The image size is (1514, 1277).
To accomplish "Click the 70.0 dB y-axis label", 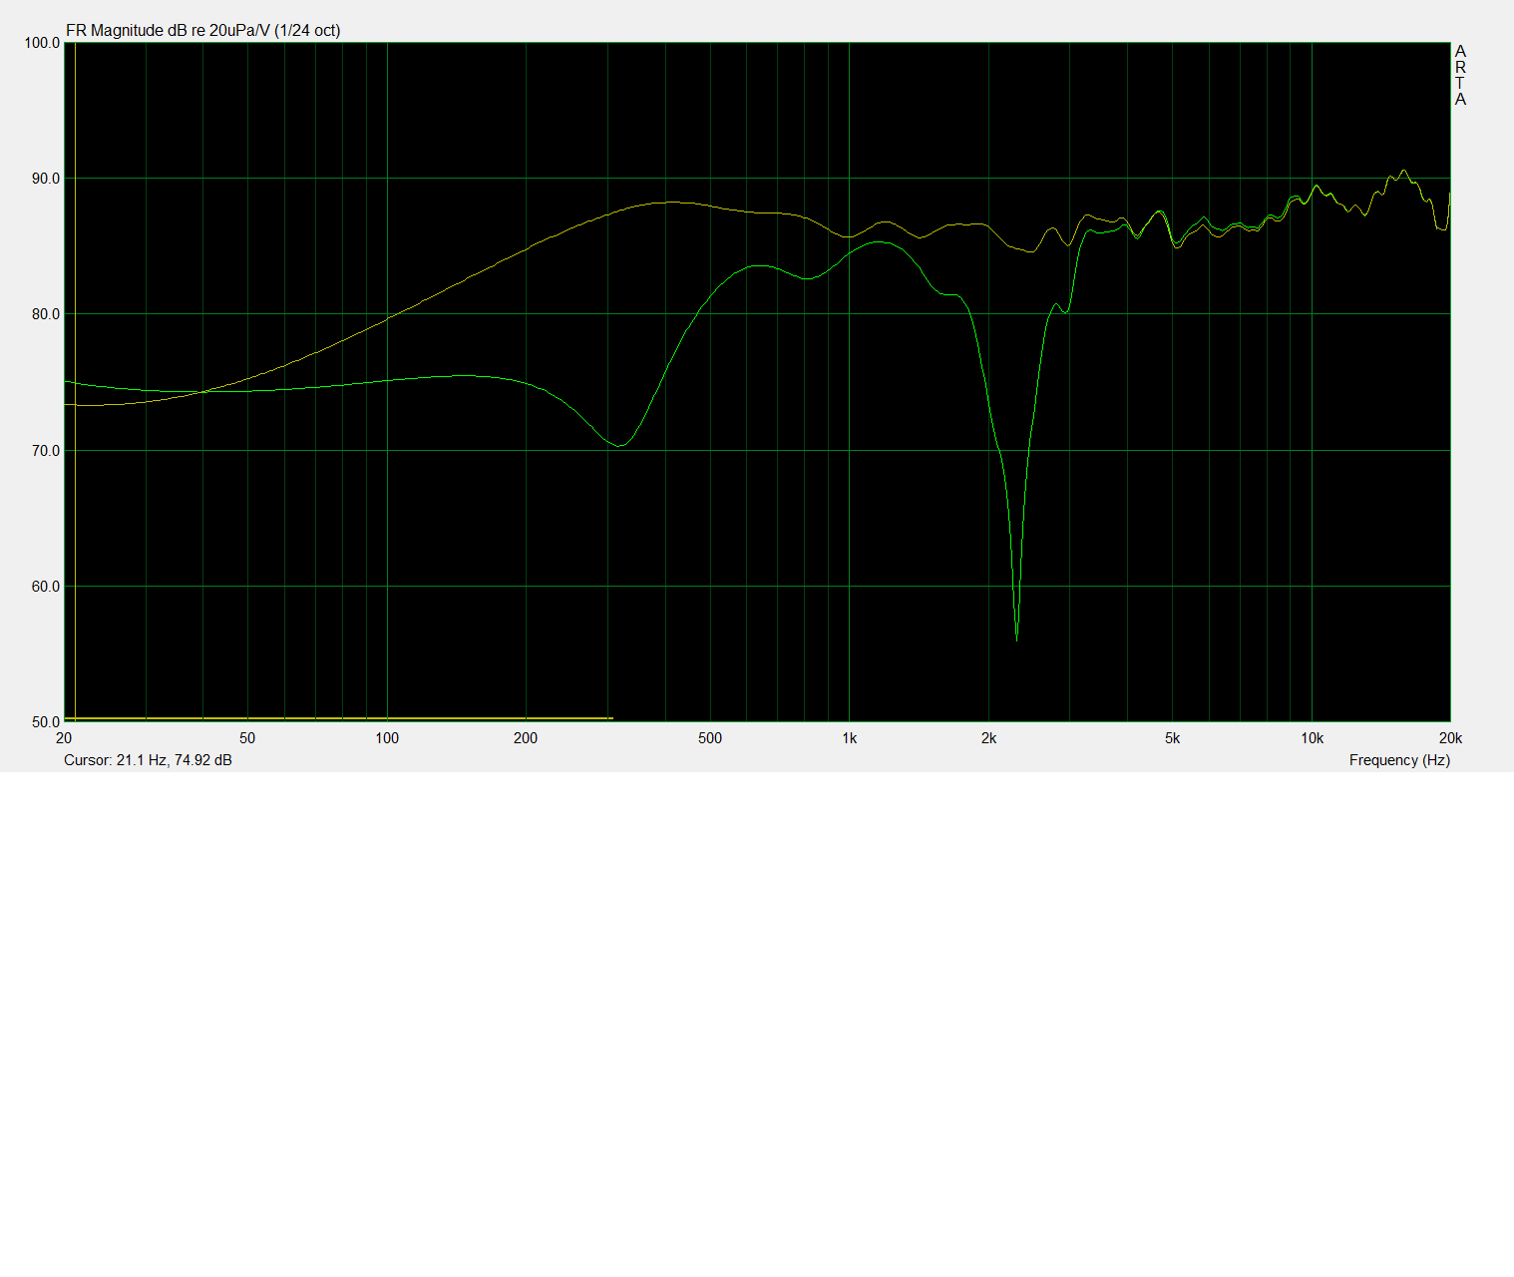I will 45,451.
